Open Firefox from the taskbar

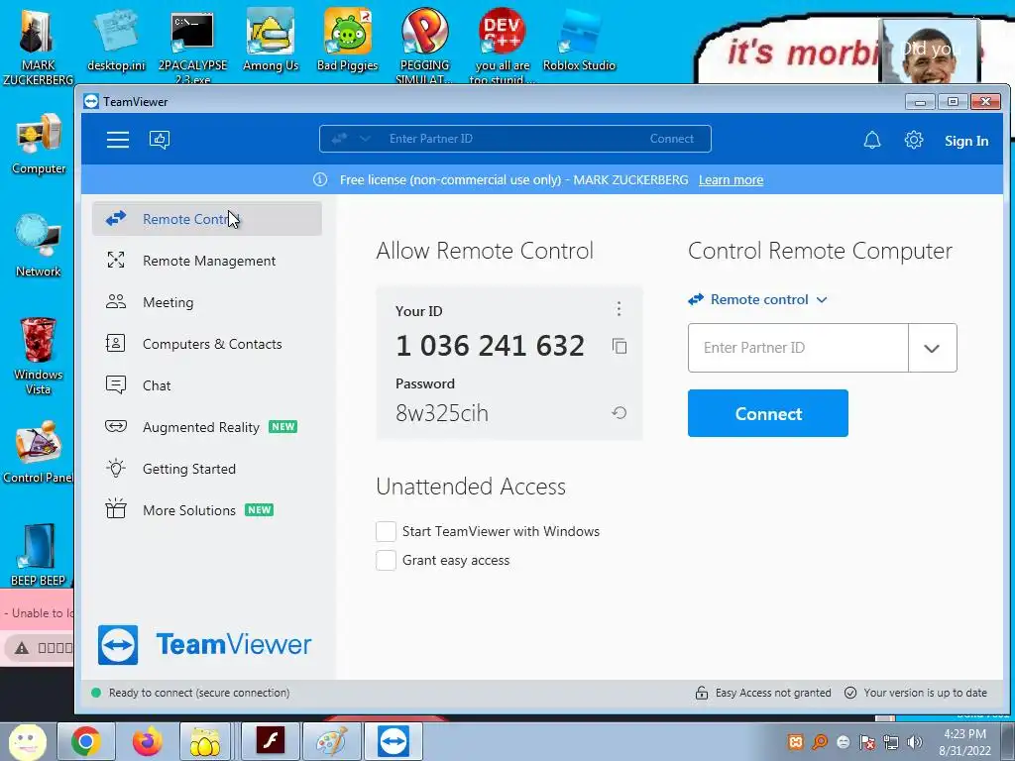[148, 741]
